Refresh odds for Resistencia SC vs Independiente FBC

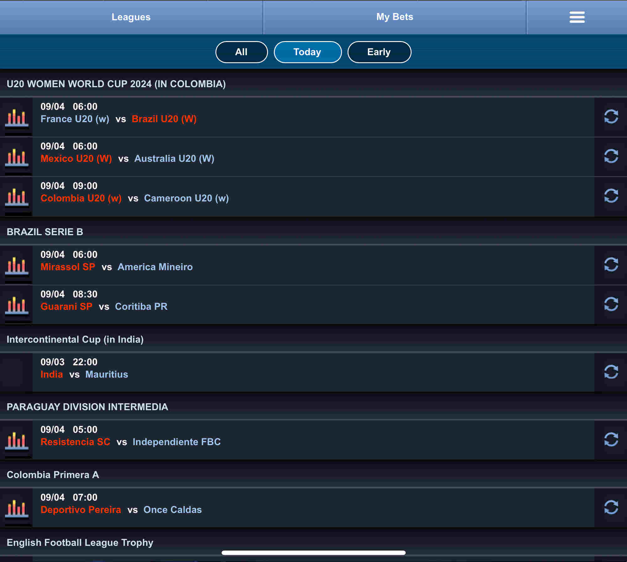(x=611, y=440)
